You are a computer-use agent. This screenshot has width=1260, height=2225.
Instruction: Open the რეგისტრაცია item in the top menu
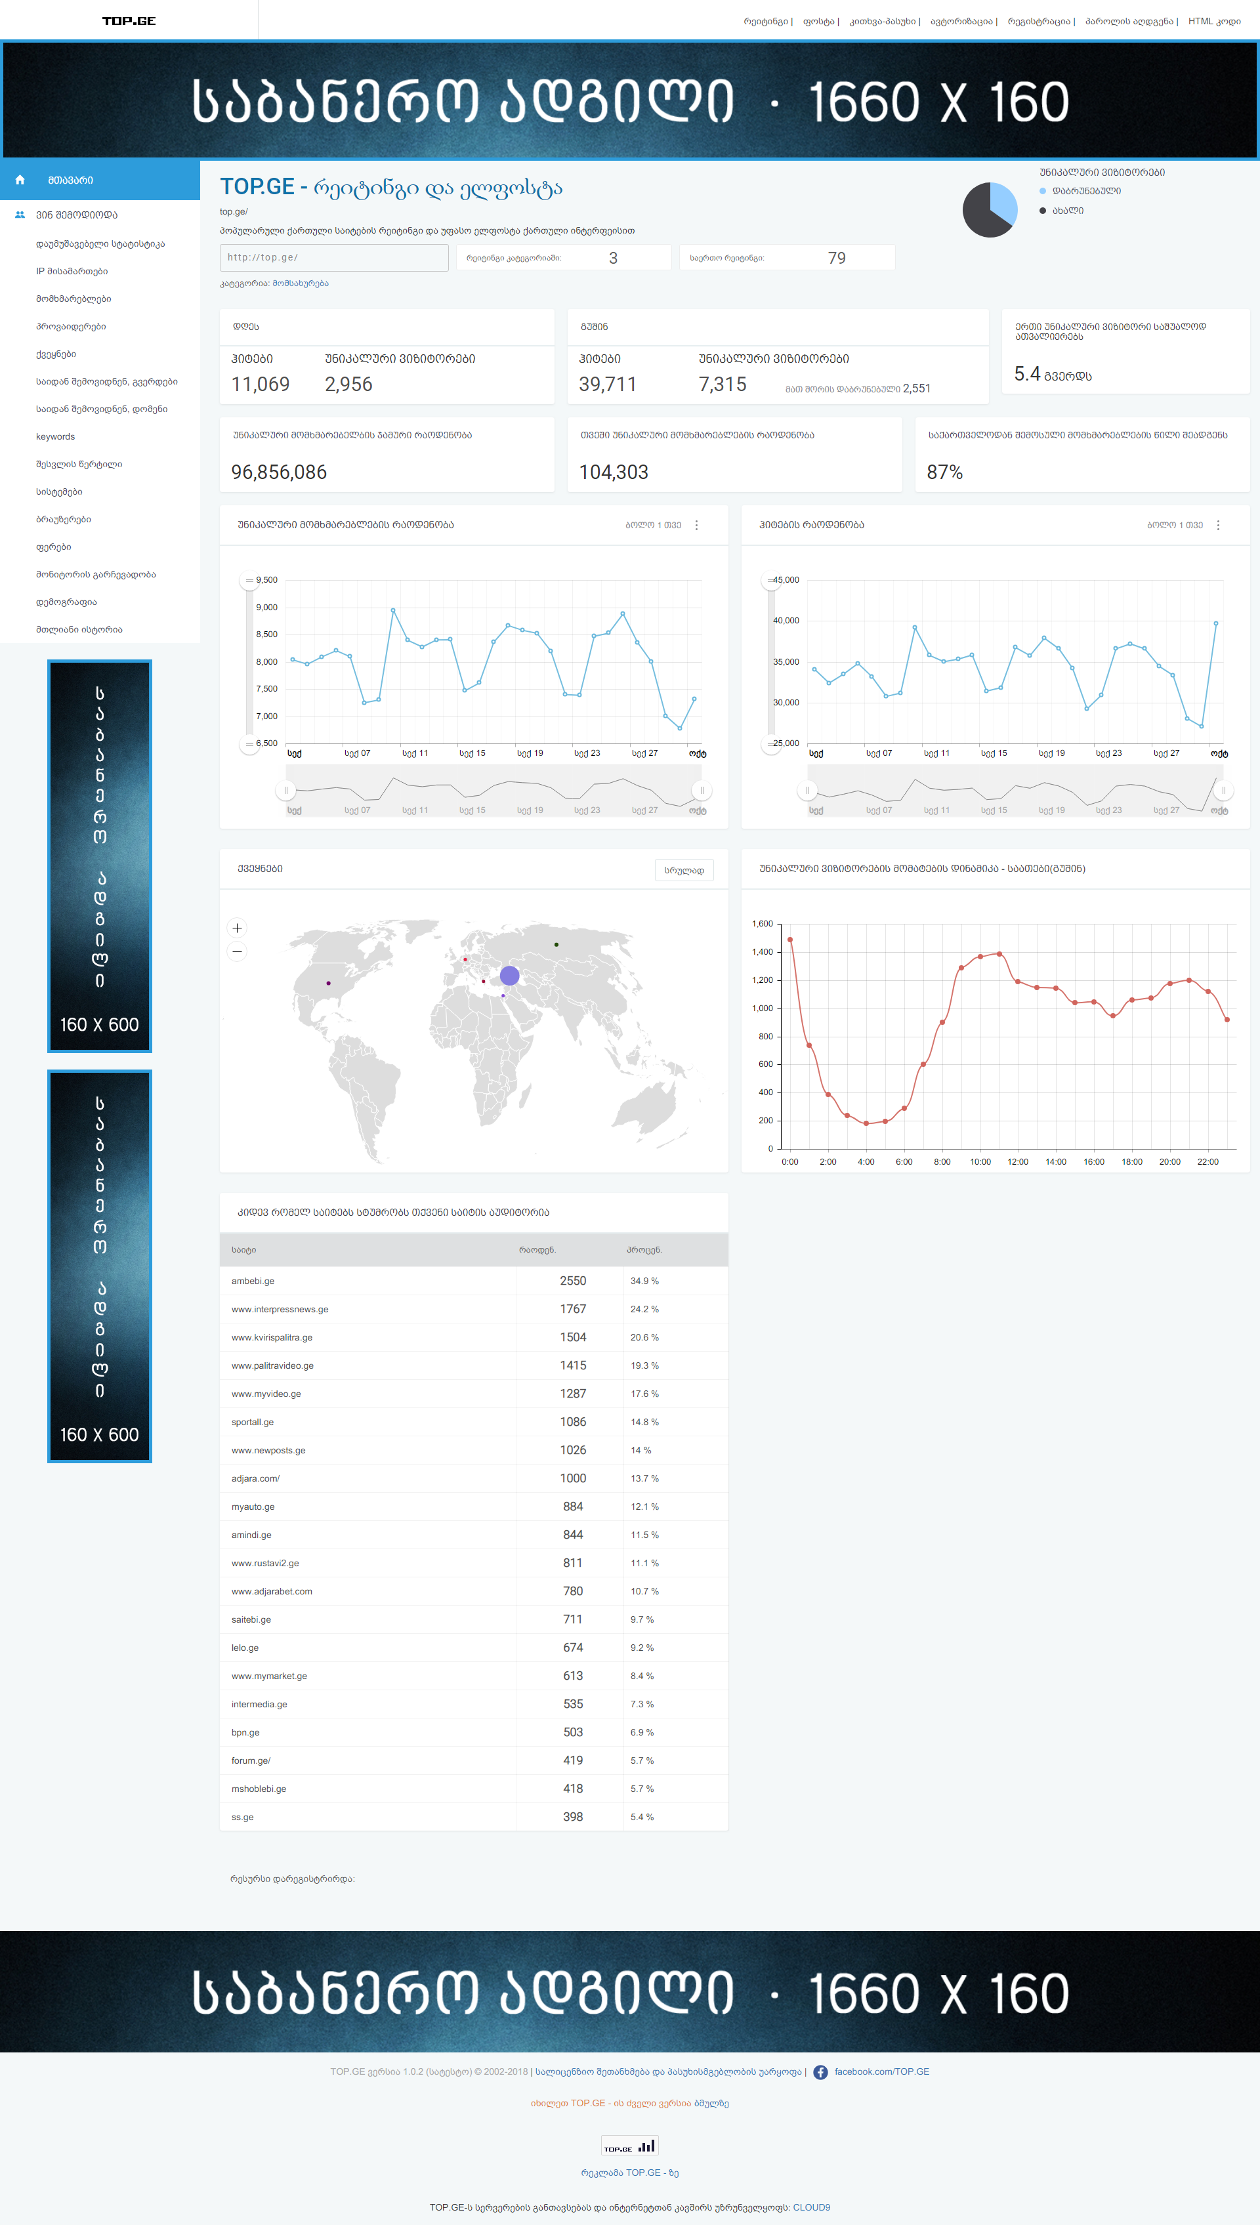click(x=1038, y=22)
